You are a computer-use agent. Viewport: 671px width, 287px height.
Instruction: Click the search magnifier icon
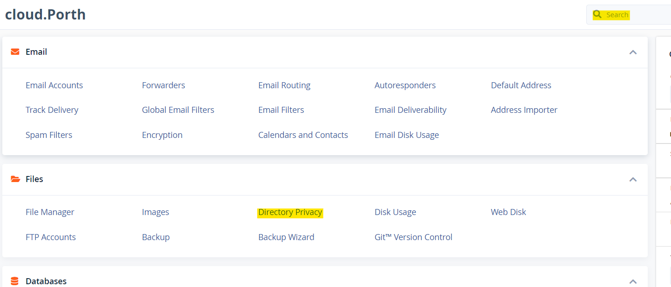597,15
